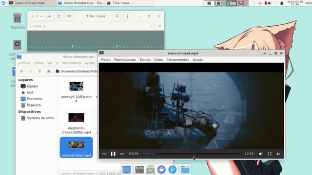
Task: Click the video display area
Action: click(x=191, y=111)
